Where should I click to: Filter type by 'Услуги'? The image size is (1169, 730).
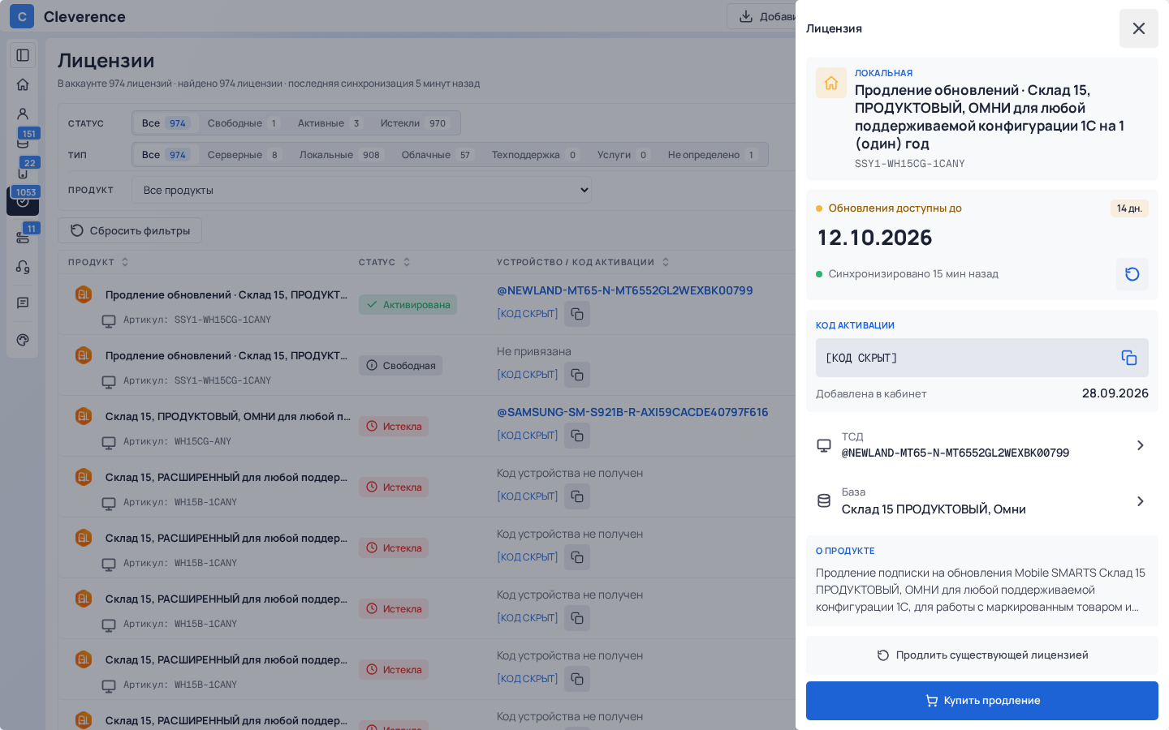tap(623, 155)
